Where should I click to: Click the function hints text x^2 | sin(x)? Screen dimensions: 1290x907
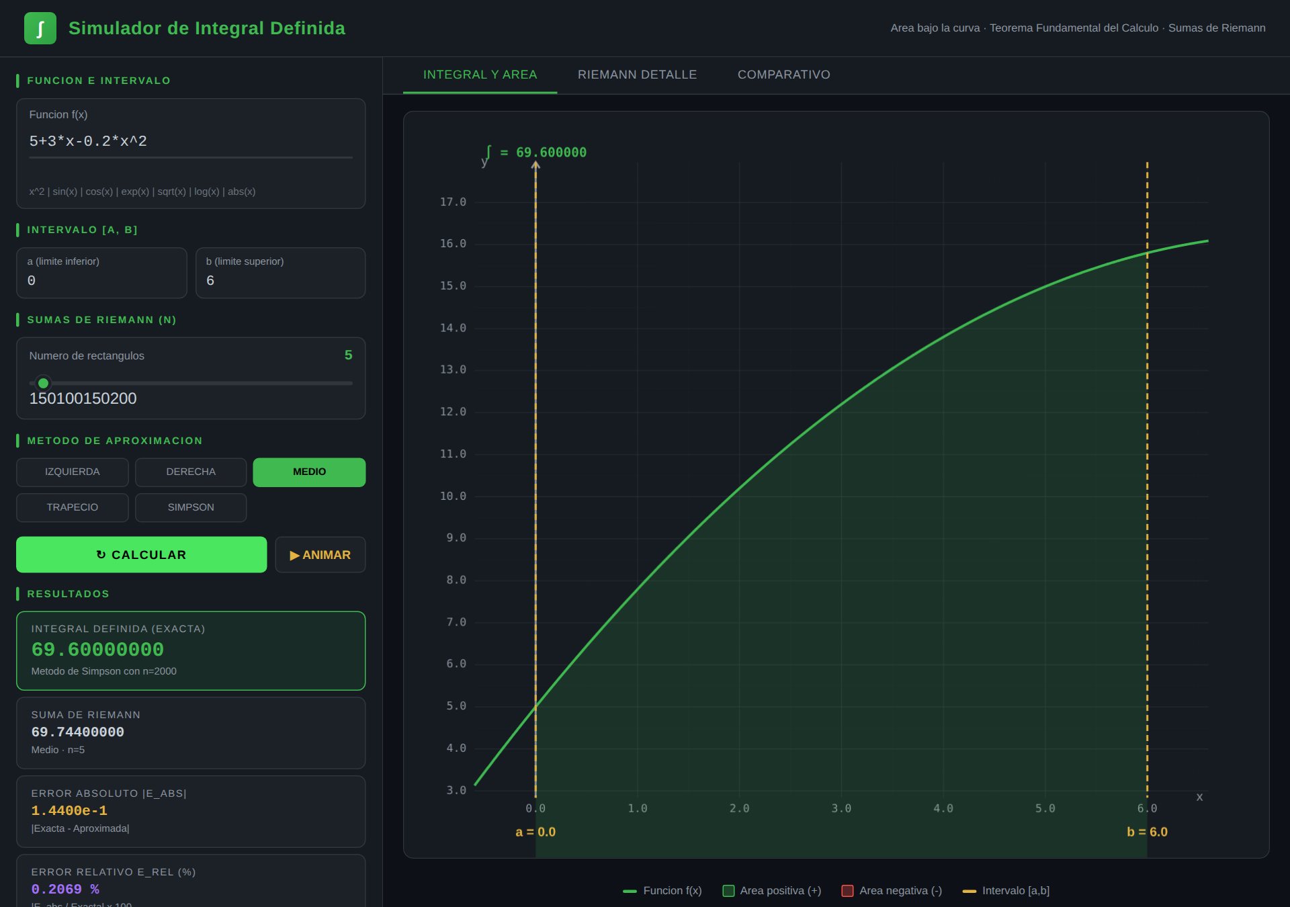click(142, 191)
